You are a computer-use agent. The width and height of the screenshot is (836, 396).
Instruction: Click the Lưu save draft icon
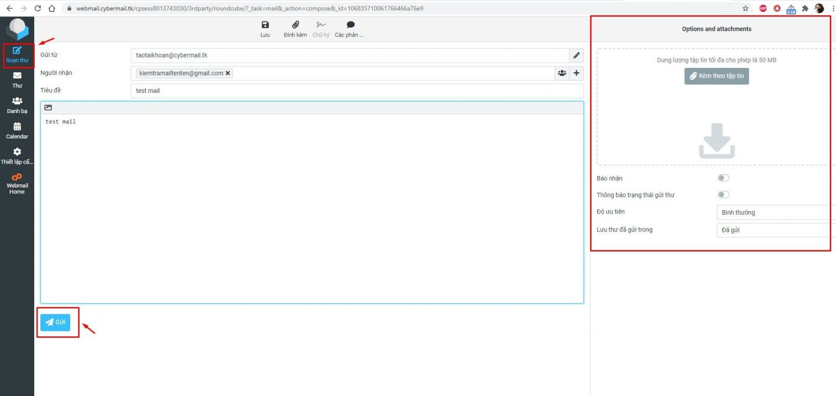pyautogui.click(x=265, y=26)
